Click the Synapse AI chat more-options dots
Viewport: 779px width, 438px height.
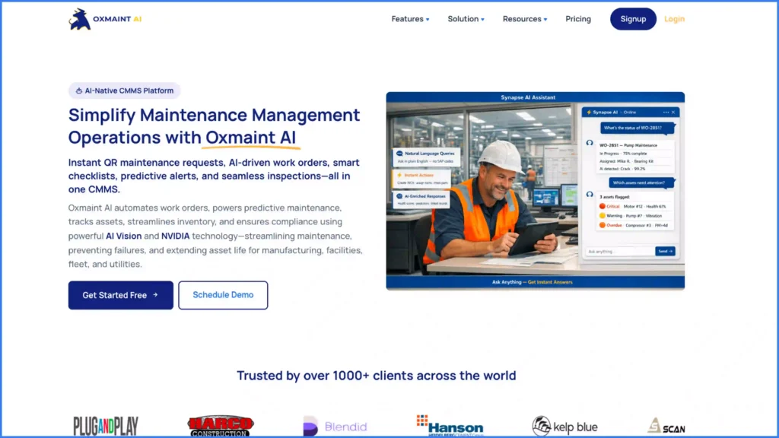tap(666, 113)
